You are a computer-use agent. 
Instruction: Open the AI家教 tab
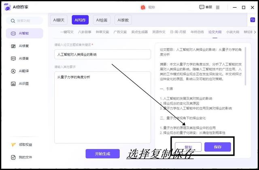coord(123,20)
